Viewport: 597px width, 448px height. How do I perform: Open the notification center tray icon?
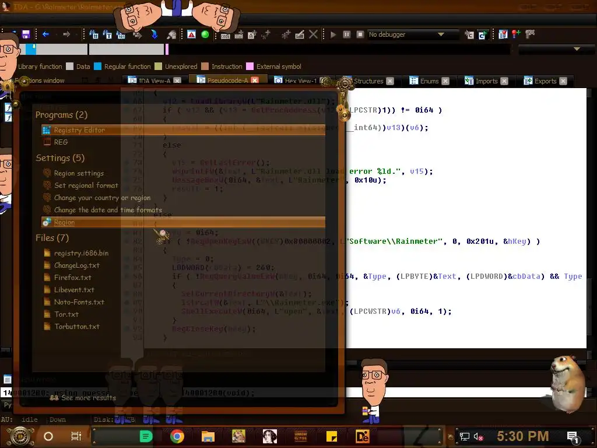coord(573,437)
